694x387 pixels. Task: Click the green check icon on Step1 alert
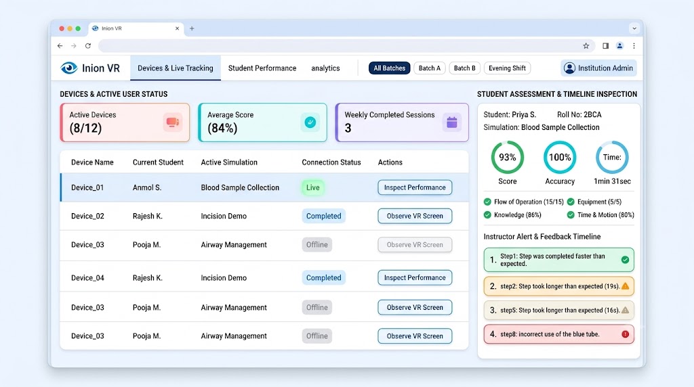[625, 260]
